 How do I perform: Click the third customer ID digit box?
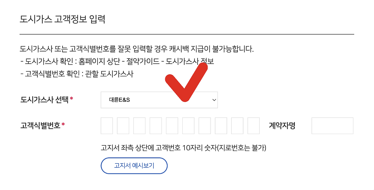click(x=139, y=125)
